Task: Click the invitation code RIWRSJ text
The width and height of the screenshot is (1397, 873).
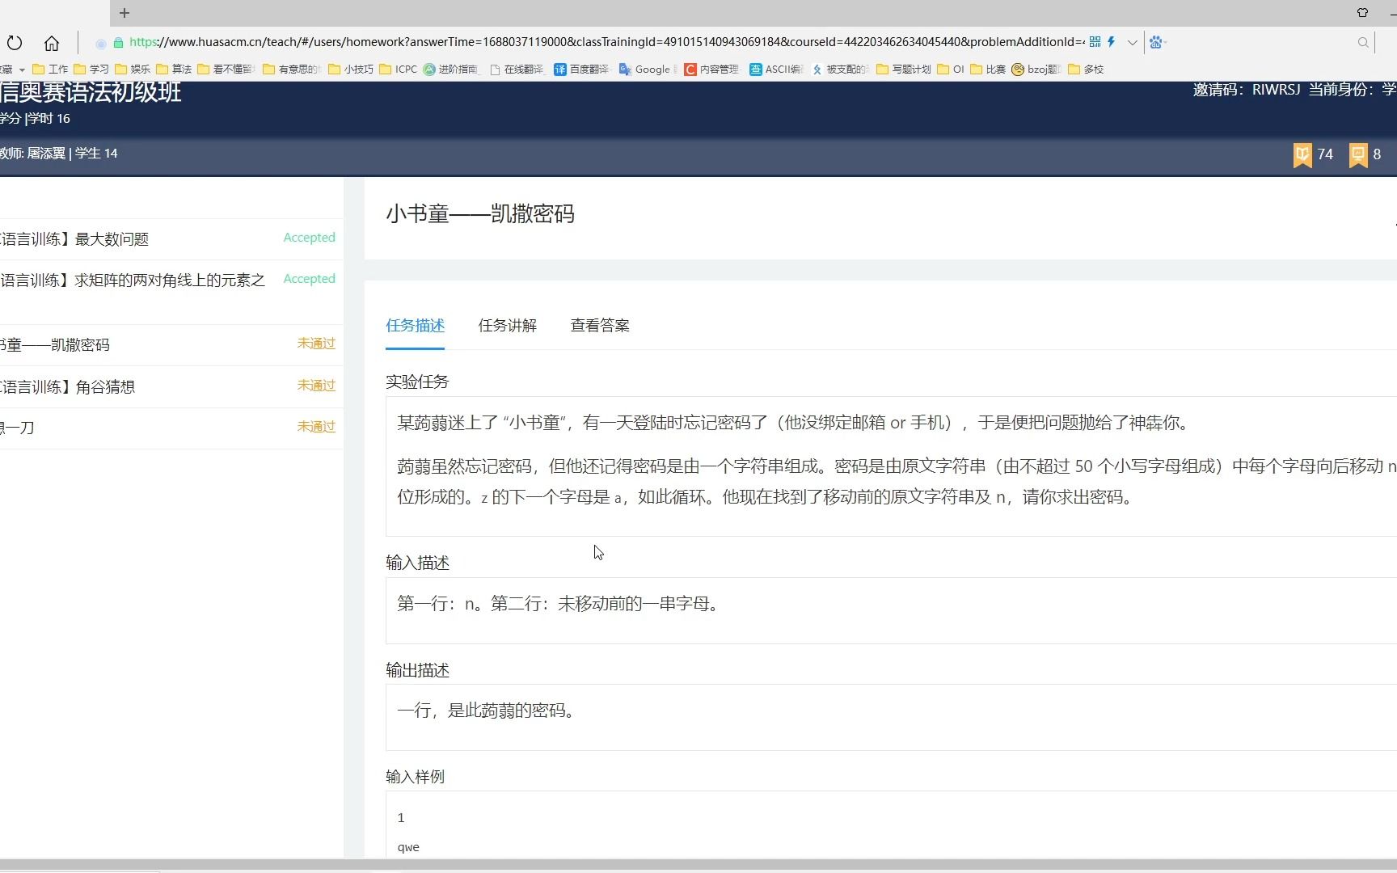Action: pyautogui.click(x=1276, y=90)
